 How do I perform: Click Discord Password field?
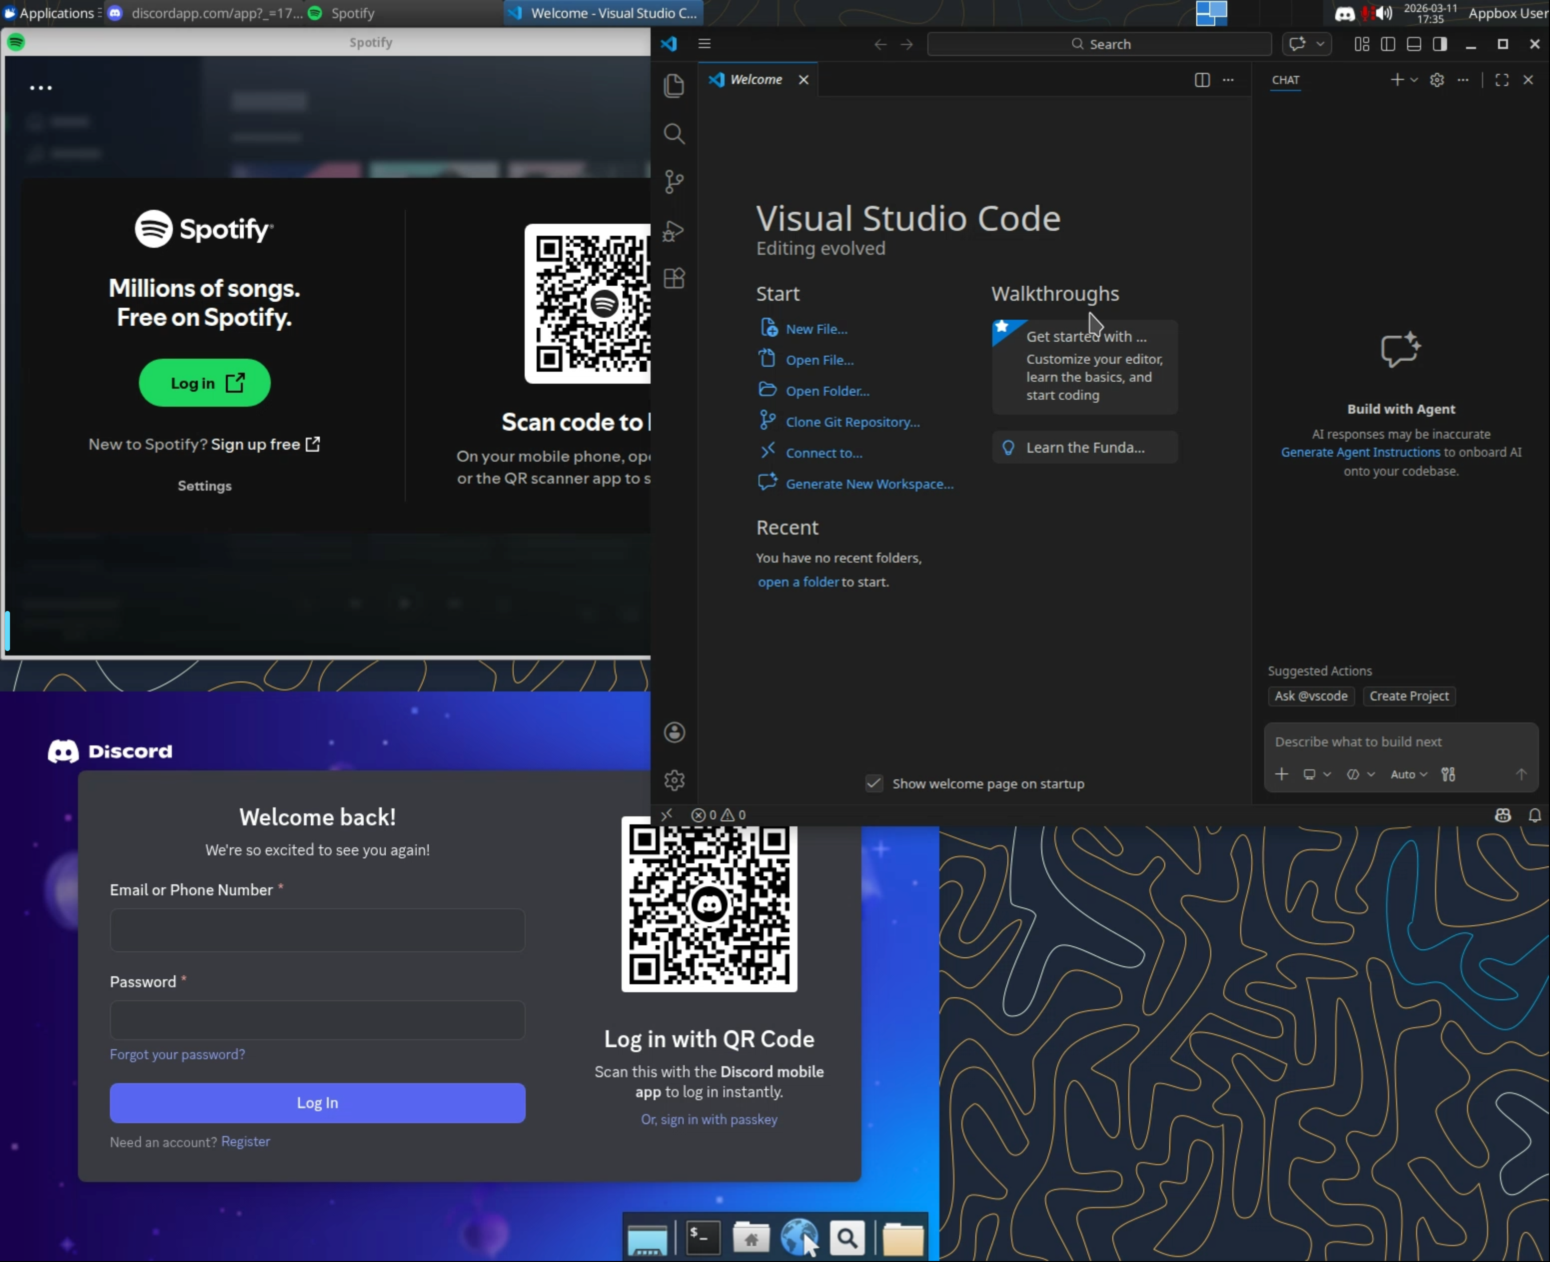point(317,1021)
